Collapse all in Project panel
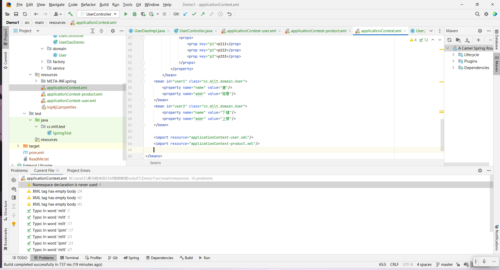 pyautogui.click(x=101, y=31)
